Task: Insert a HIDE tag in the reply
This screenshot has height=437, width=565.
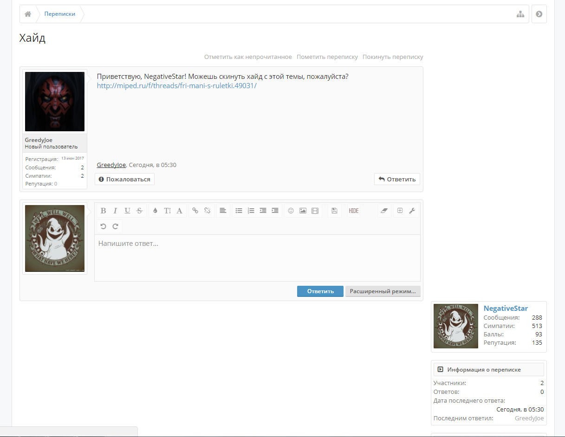Action: click(354, 211)
